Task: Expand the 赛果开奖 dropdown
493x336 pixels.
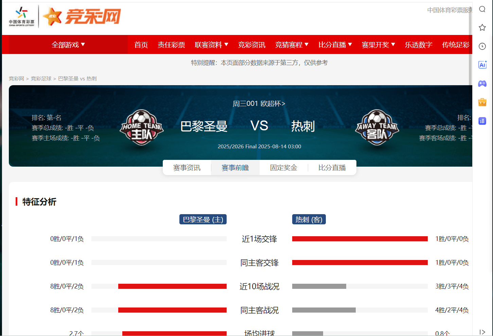Action: pos(378,44)
